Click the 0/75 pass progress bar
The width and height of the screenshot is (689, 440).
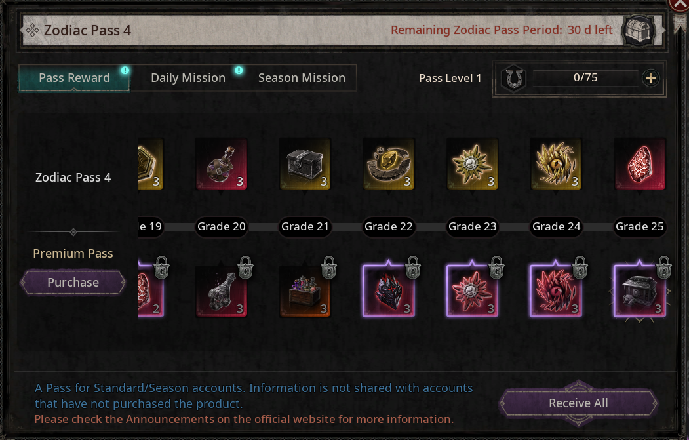click(x=585, y=78)
